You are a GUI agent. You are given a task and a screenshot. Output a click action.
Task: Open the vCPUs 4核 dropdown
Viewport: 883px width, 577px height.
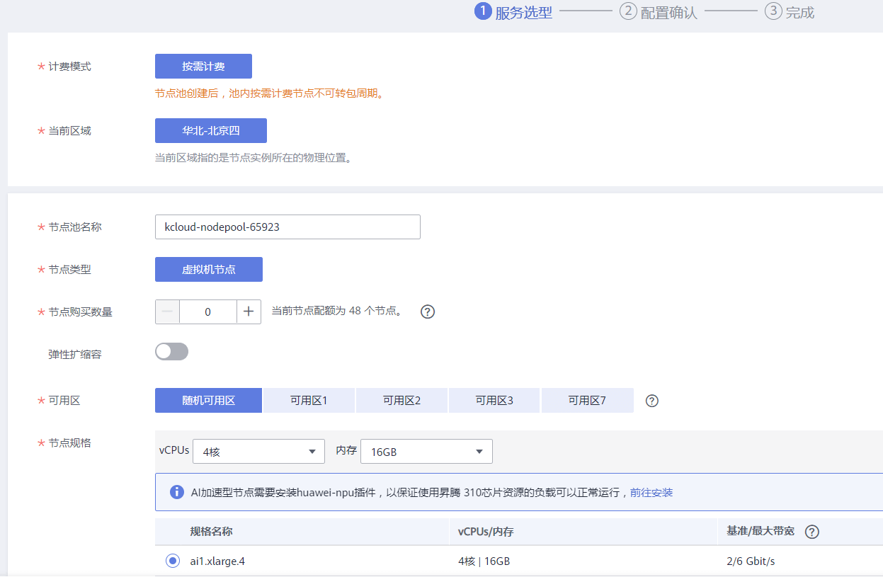258,451
